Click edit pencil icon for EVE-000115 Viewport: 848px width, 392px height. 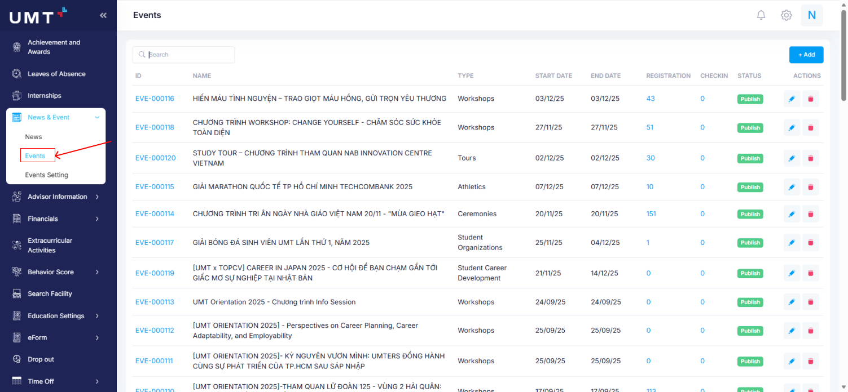tap(792, 187)
